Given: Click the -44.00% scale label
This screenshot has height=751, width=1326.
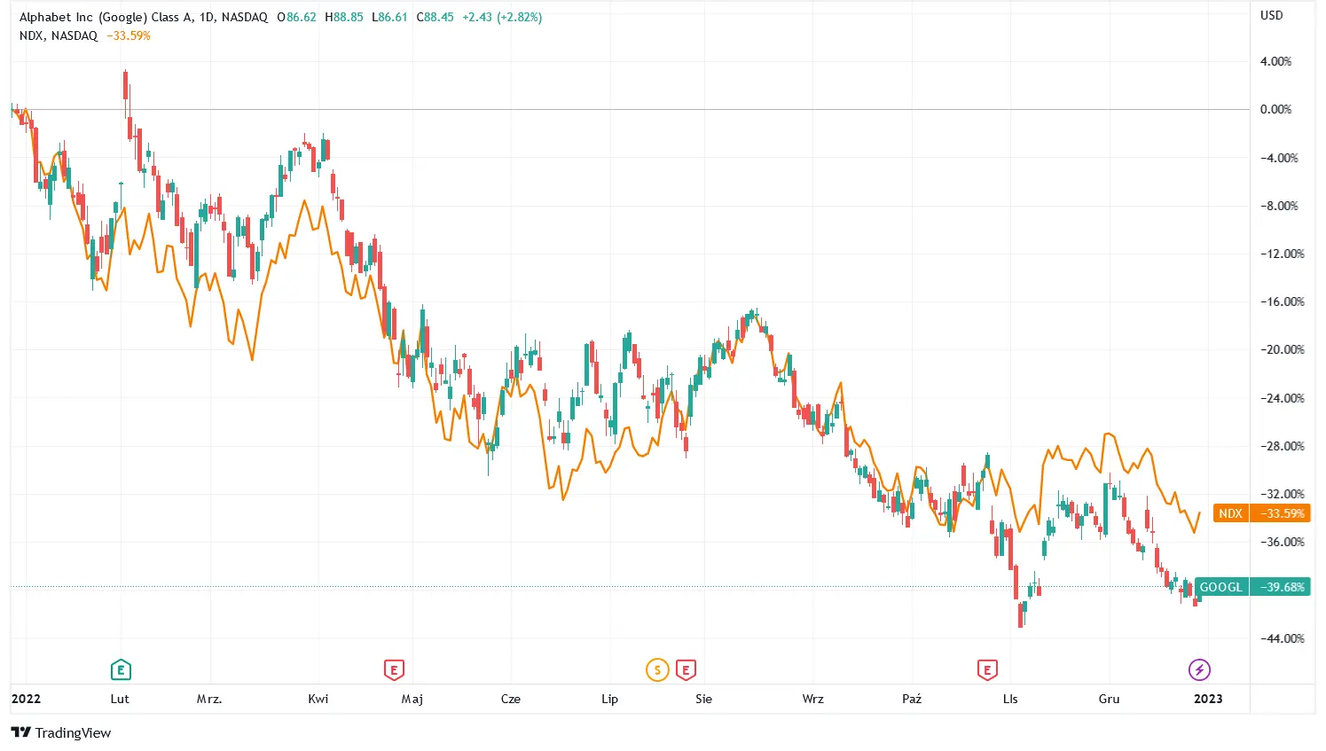Looking at the screenshot, I should (1283, 638).
